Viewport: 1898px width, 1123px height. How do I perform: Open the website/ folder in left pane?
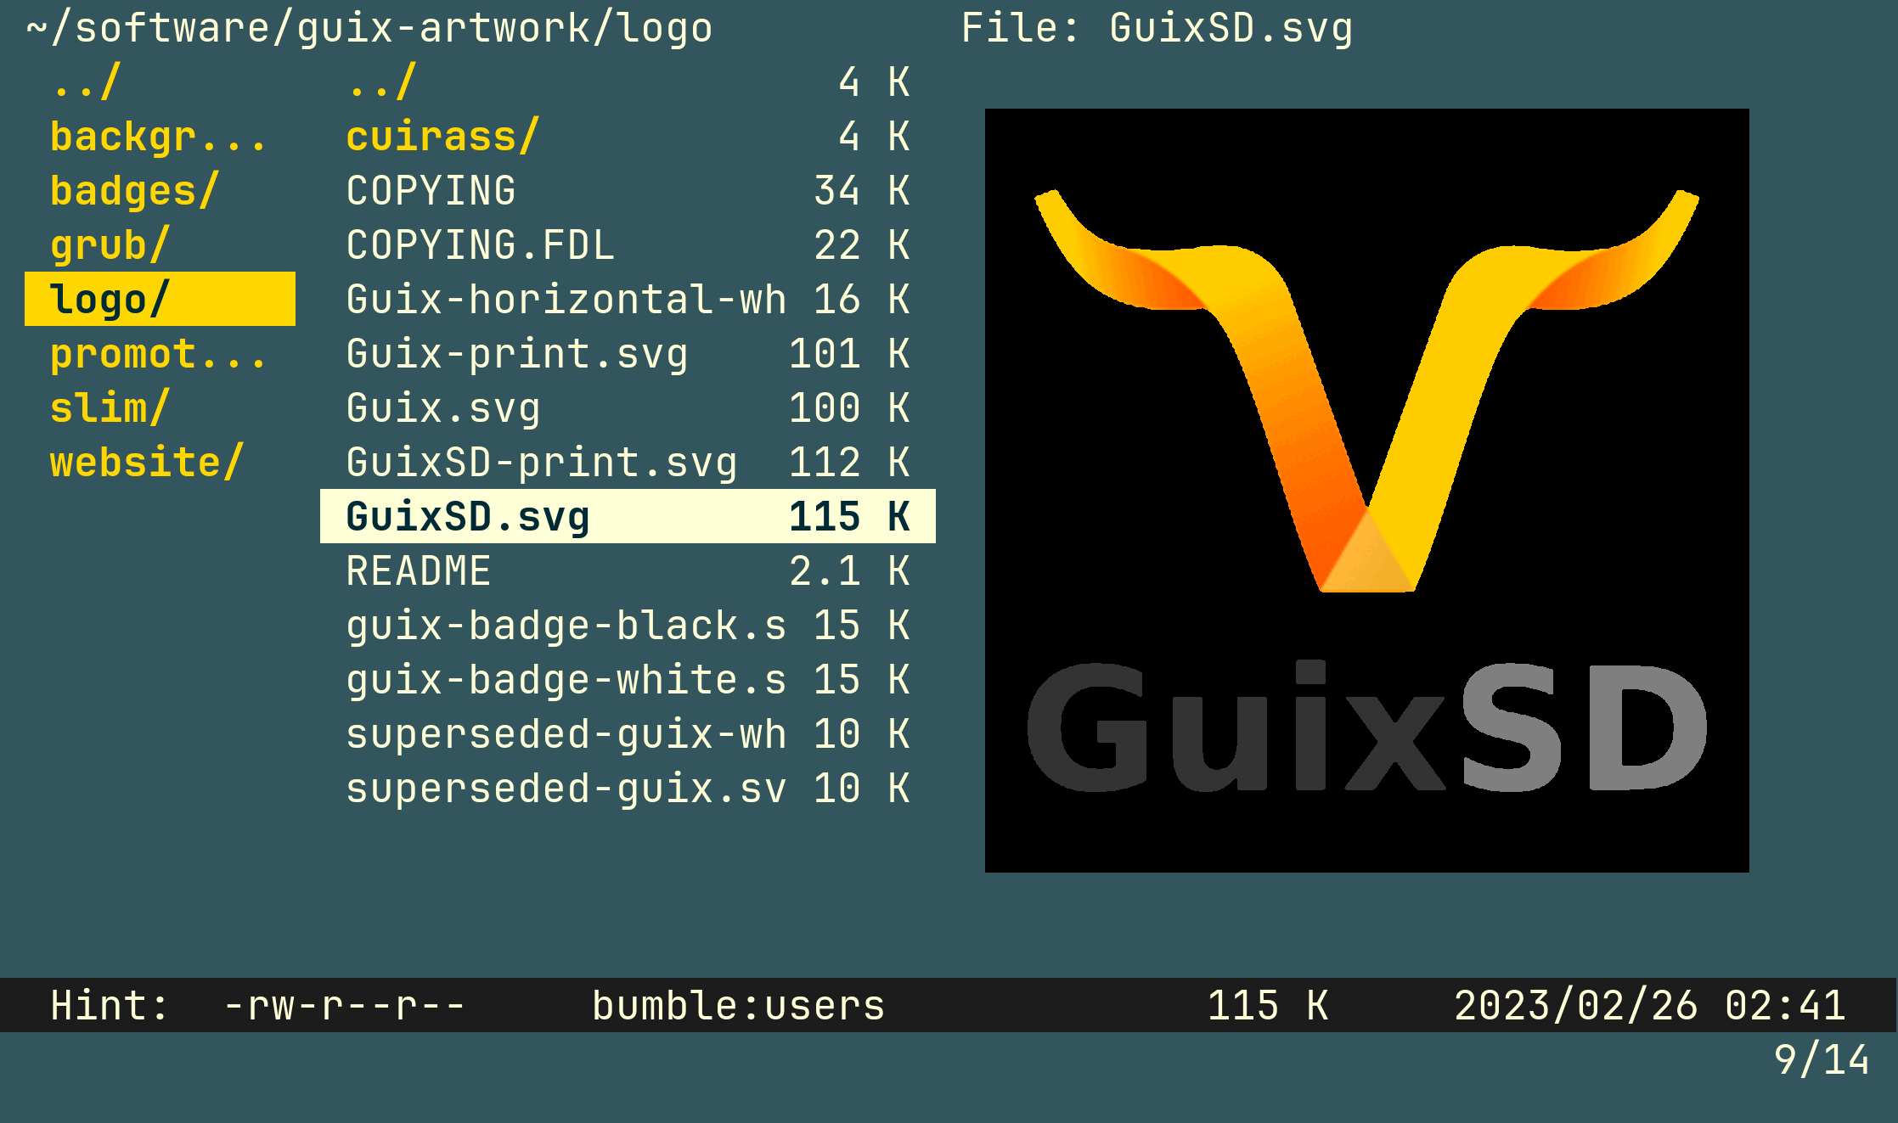147,463
